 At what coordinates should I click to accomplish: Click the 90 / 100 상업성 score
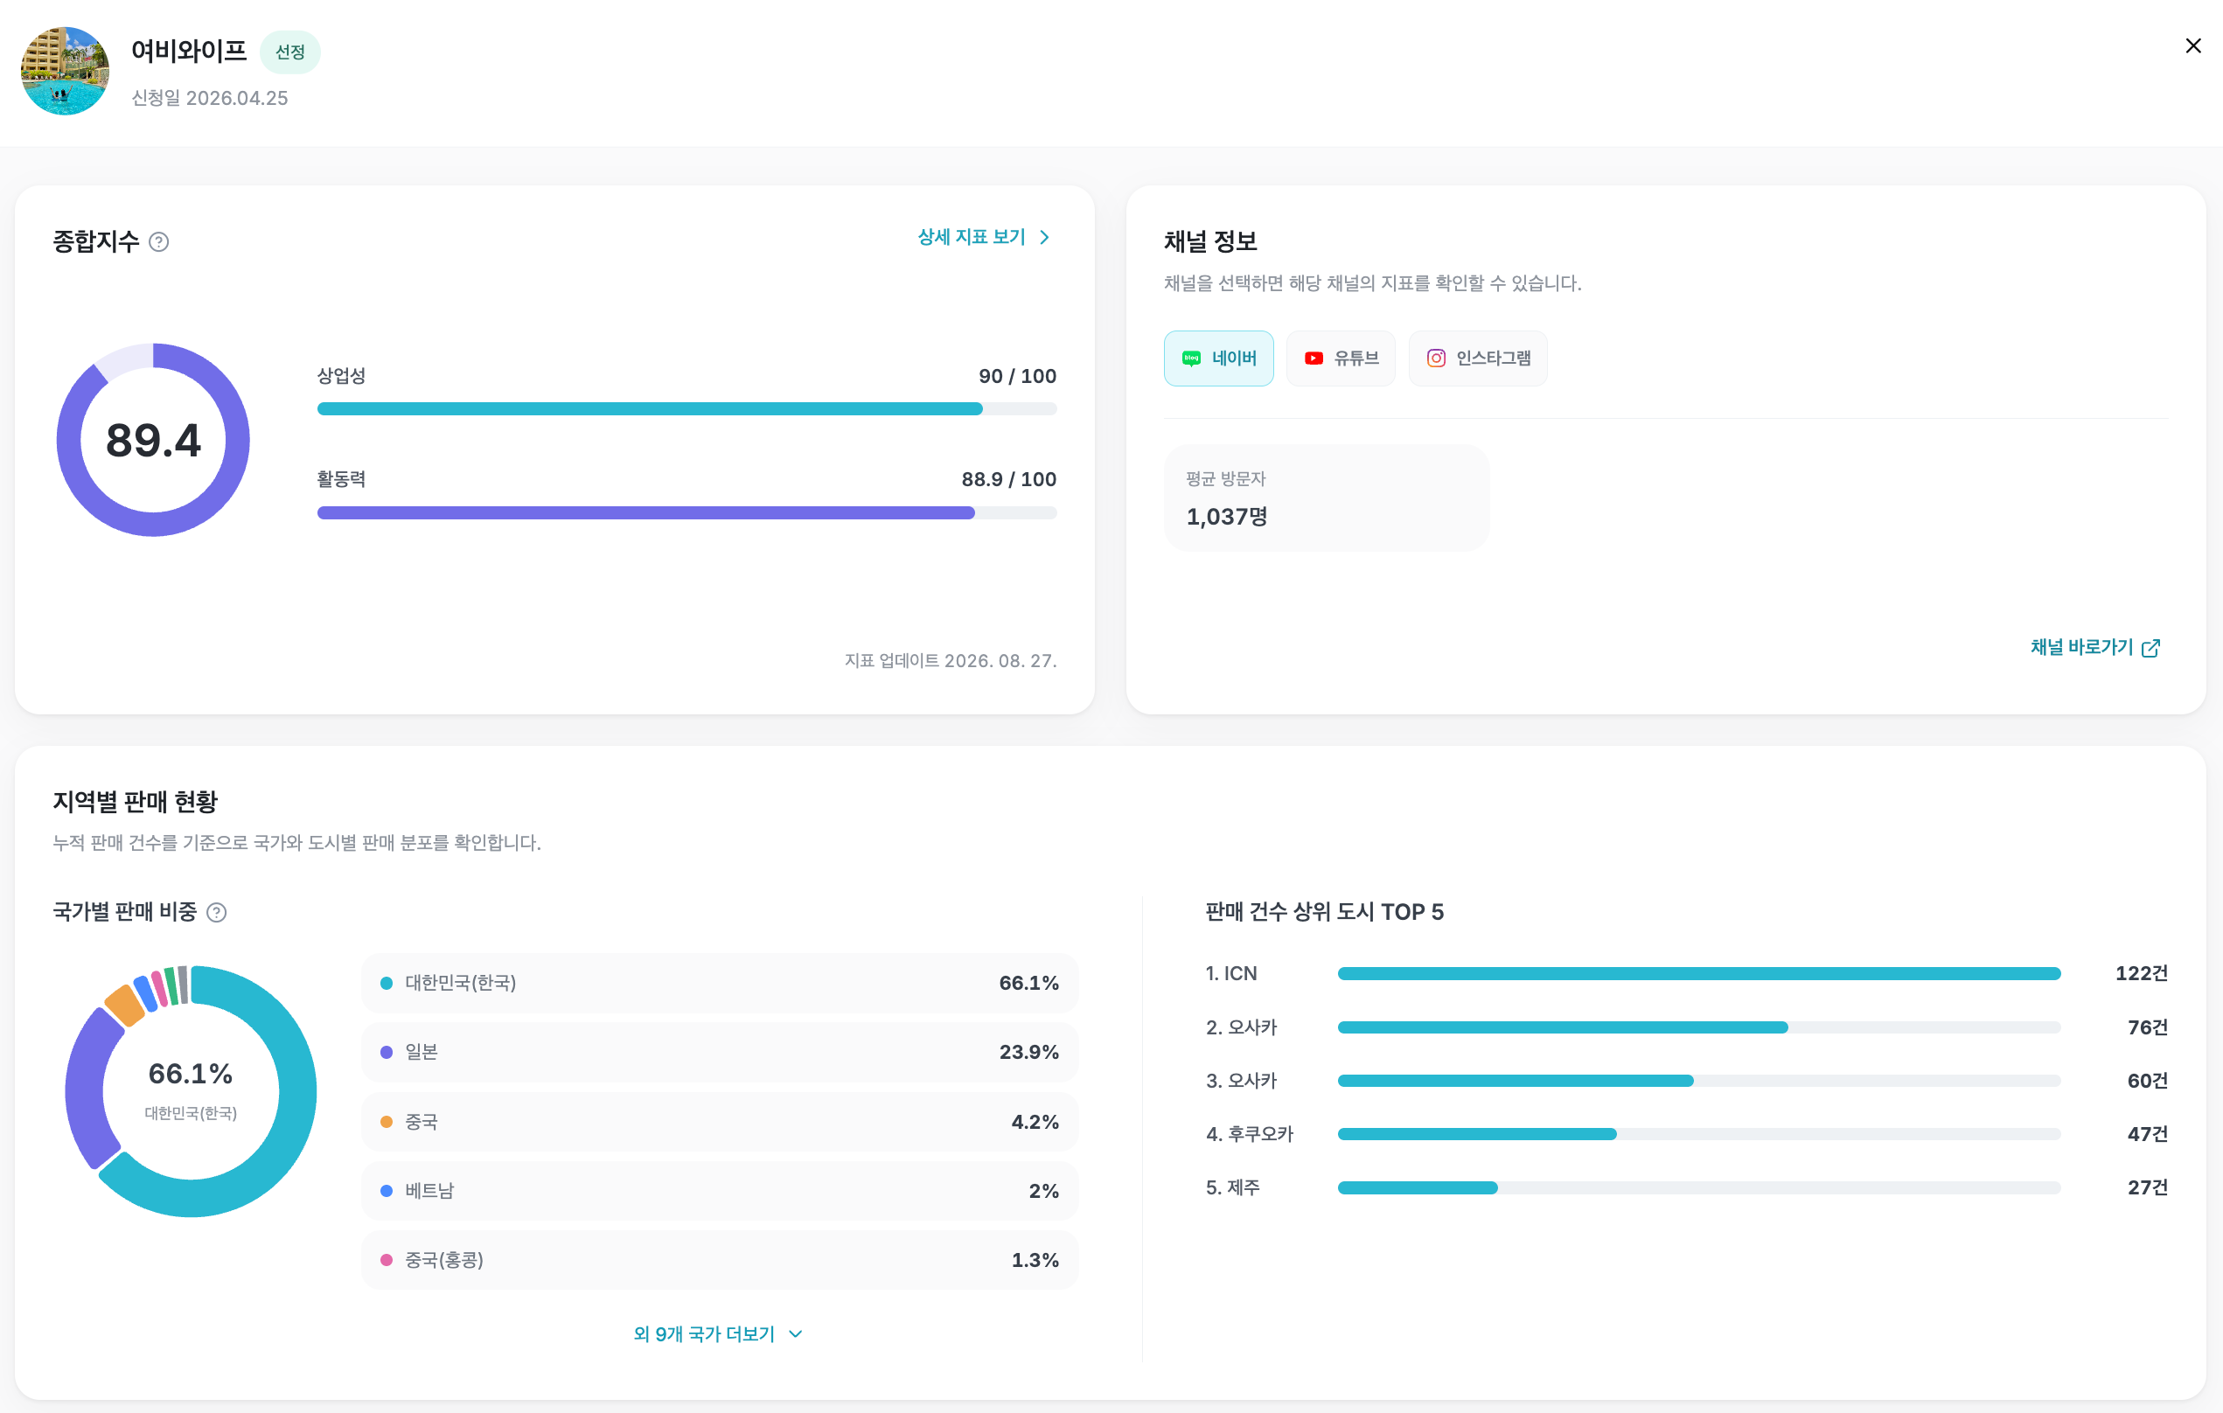(1017, 376)
